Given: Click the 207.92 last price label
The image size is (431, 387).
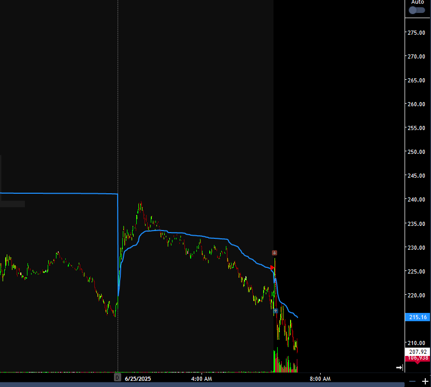Looking at the screenshot, I should (418, 352).
